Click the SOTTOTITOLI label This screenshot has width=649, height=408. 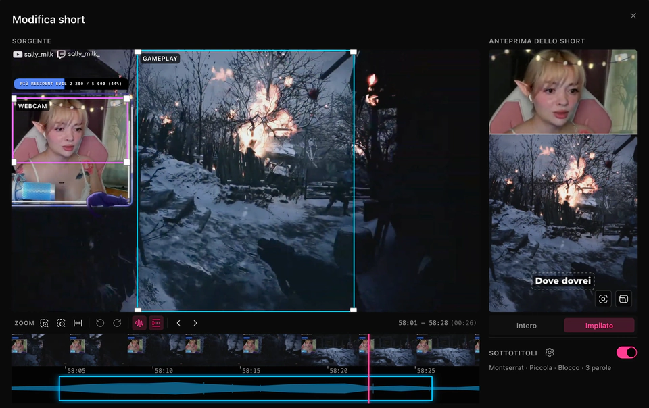(x=513, y=353)
